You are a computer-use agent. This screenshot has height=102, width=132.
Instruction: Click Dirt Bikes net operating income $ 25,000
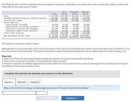64,36
